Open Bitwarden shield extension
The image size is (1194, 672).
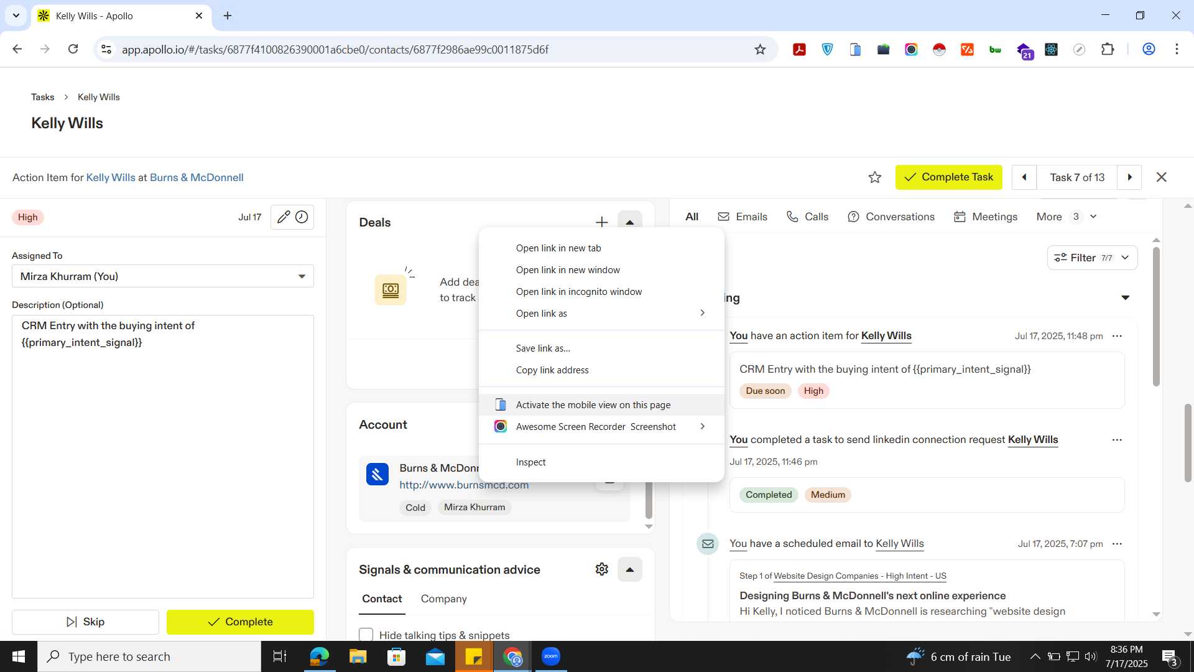[827, 49]
